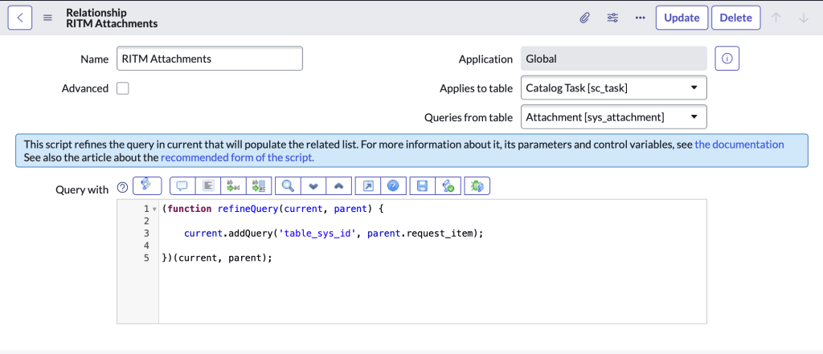The image size is (823, 354).
Task: Click the Delete button
Action: (735, 18)
